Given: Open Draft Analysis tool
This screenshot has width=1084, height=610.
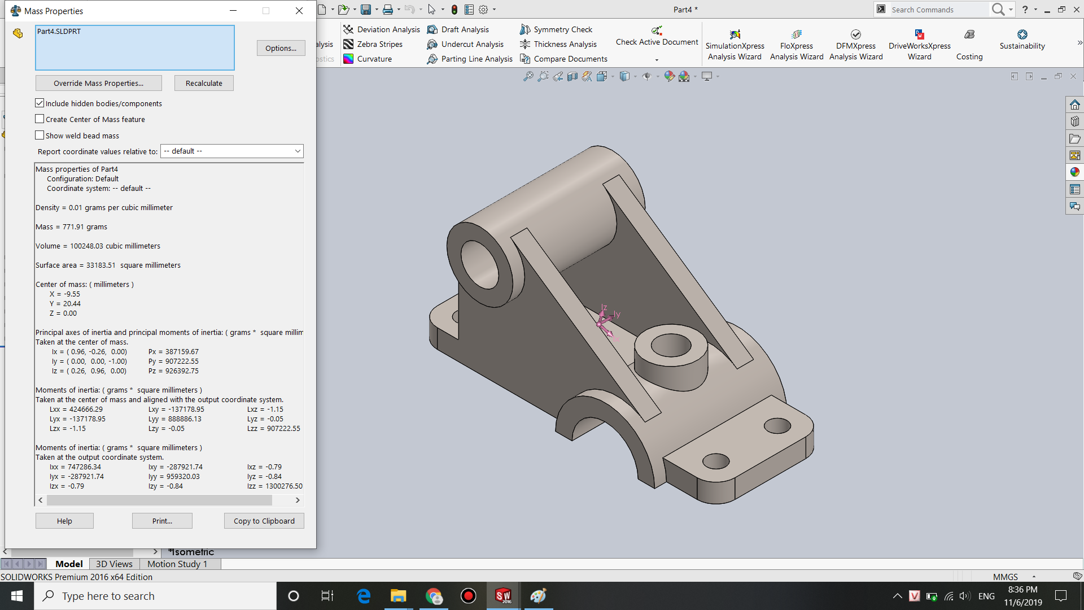Looking at the screenshot, I should [x=458, y=29].
